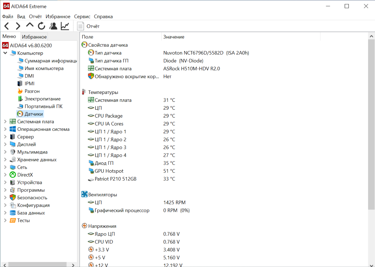Click the refresh toolbar icon

[x=41, y=26]
